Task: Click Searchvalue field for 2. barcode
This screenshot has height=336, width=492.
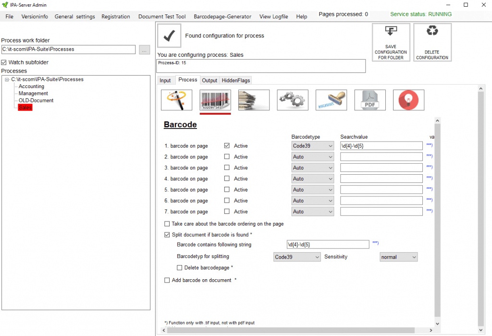Action: (x=381, y=157)
